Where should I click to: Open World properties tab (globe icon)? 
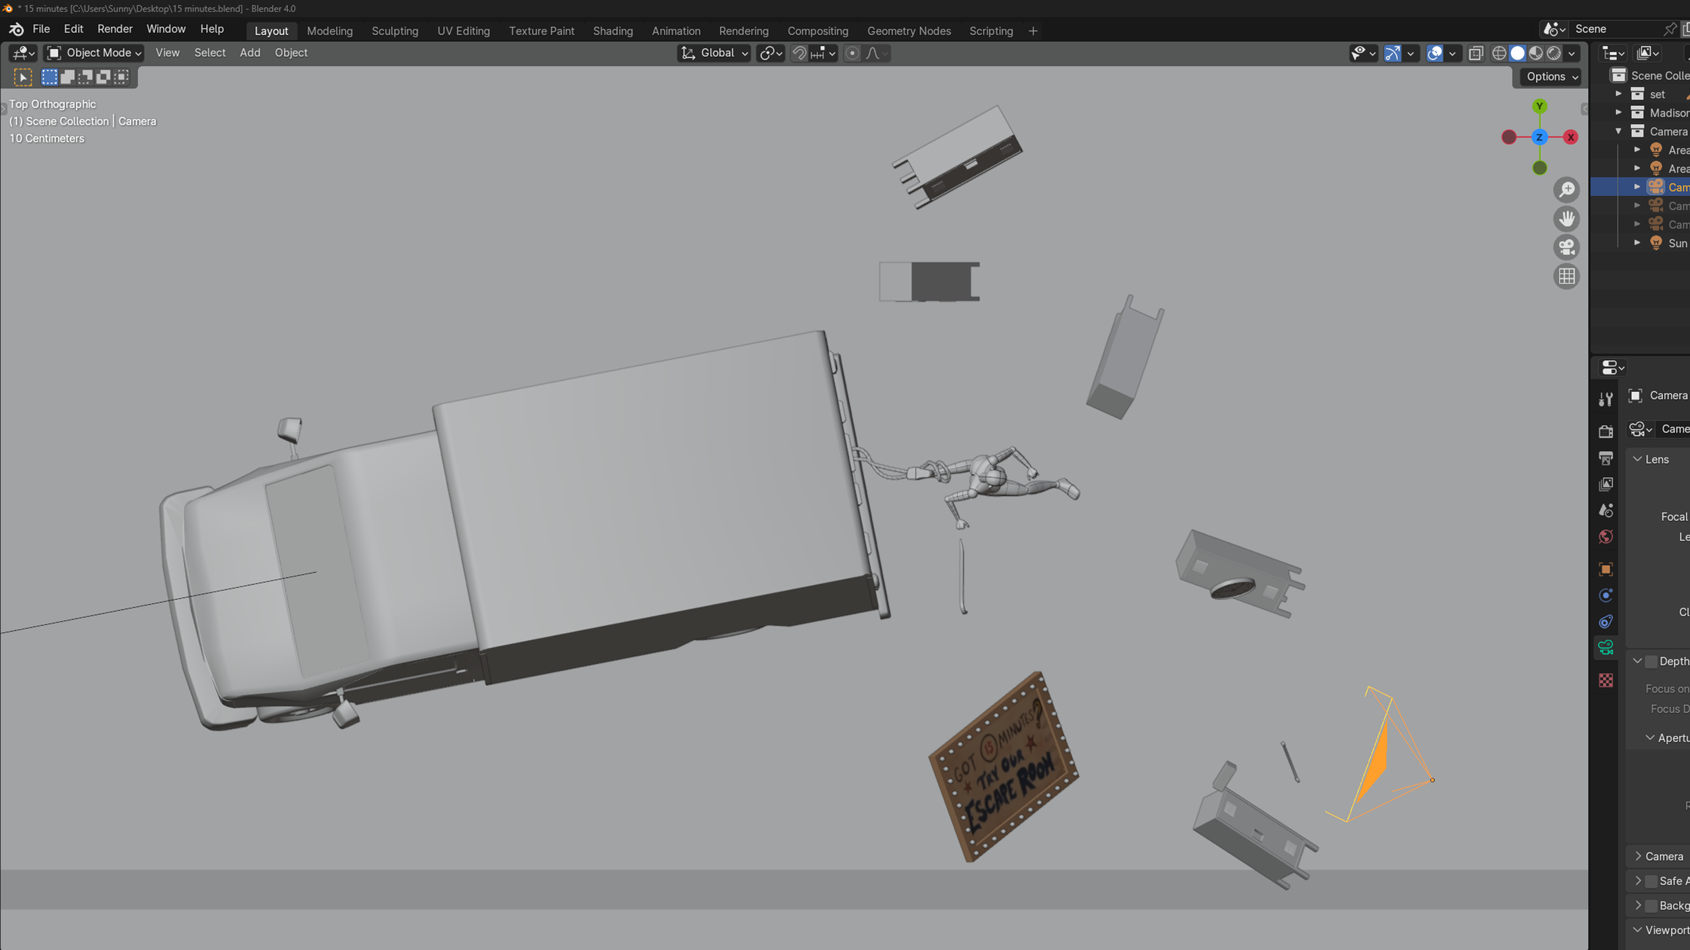(x=1606, y=536)
